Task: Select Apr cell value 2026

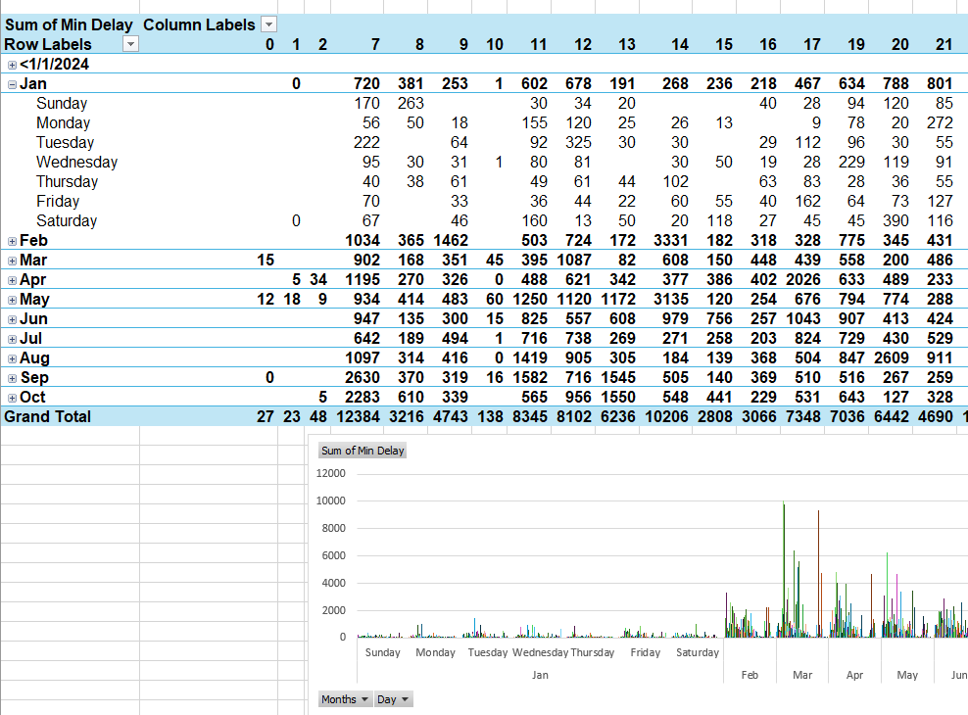Action: pos(803,279)
